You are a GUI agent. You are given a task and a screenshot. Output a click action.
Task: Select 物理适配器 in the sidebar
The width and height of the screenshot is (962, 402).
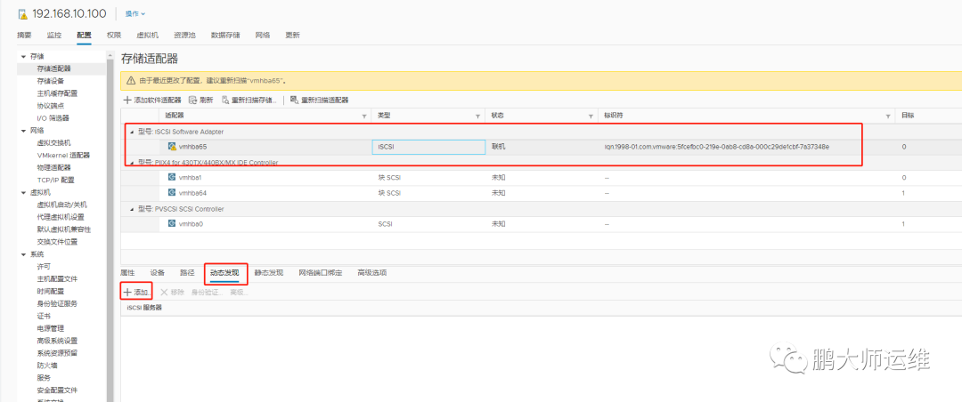54,167
